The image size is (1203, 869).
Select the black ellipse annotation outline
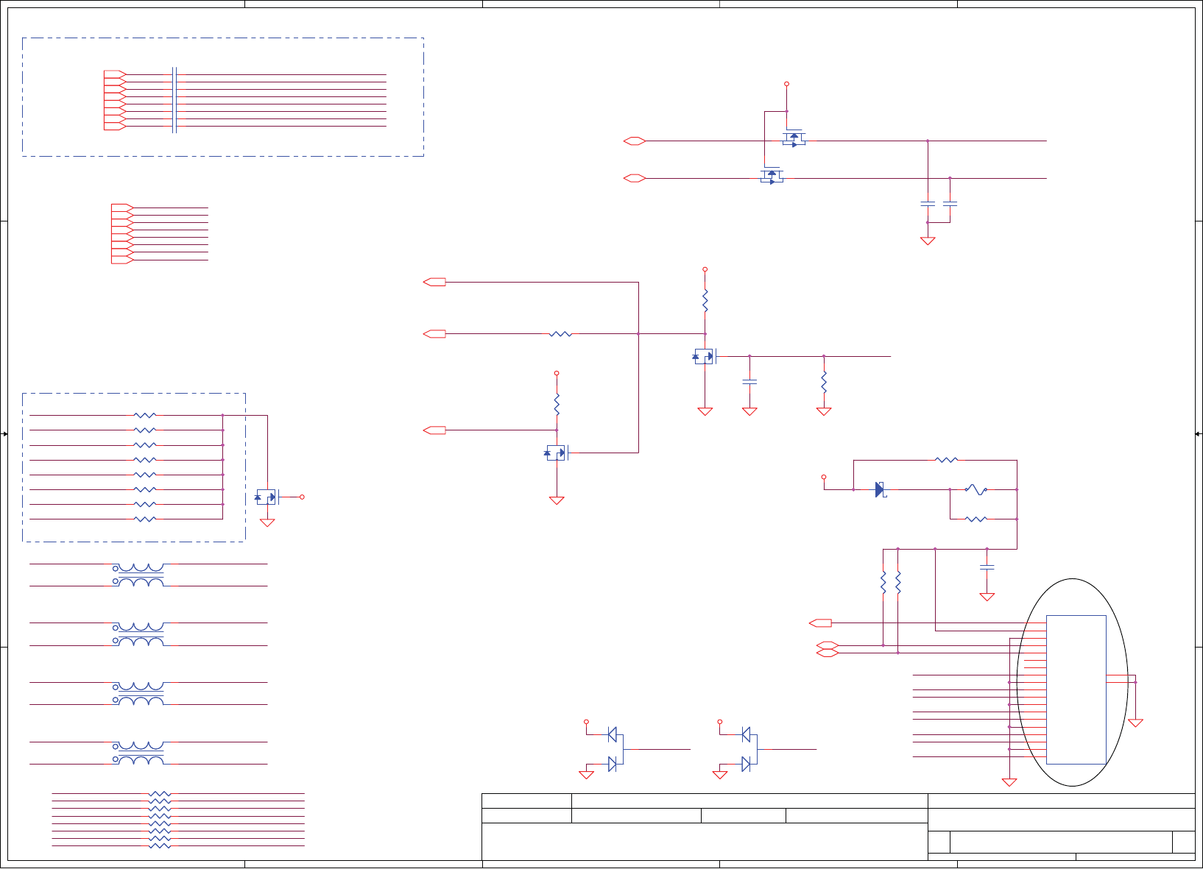[1072, 682]
